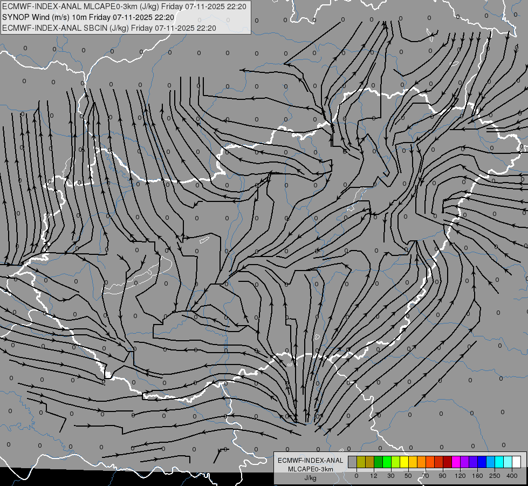Select the olive legend swatch
This screenshot has height=486, width=528.
pos(361,462)
